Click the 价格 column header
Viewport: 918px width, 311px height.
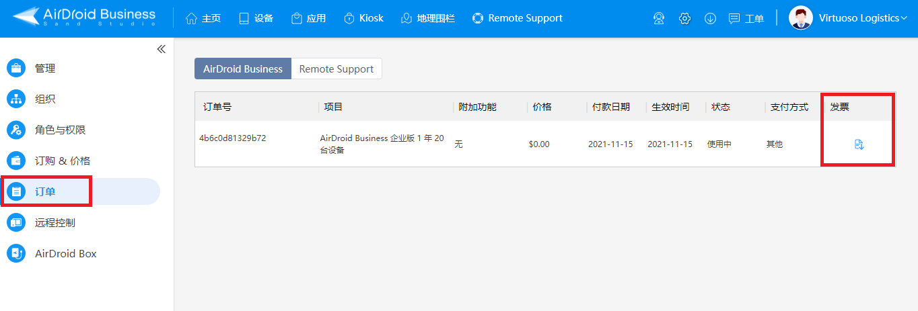pyautogui.click(x=542, y=107)
